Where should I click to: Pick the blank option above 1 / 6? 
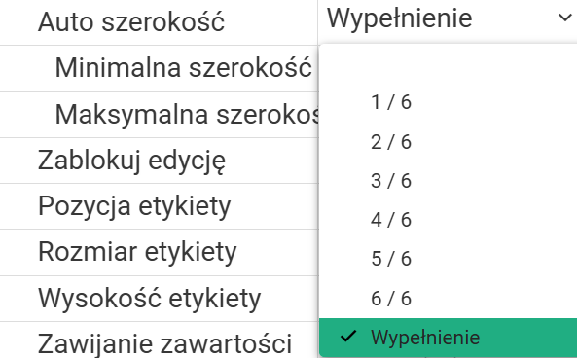coord(448,64)
